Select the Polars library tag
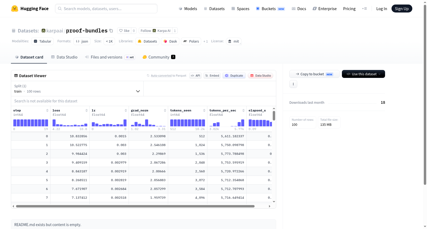This screenshot has width=427, height=229. click(191, 41)
